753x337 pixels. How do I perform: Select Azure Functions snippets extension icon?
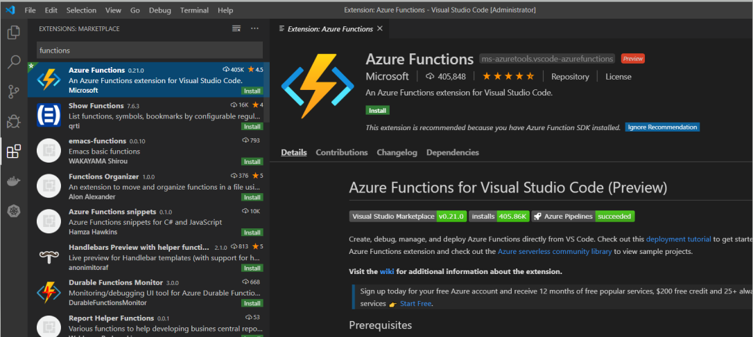49,221
